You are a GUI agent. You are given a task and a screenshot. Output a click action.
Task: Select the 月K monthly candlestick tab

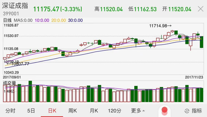(x=94, y=110)
